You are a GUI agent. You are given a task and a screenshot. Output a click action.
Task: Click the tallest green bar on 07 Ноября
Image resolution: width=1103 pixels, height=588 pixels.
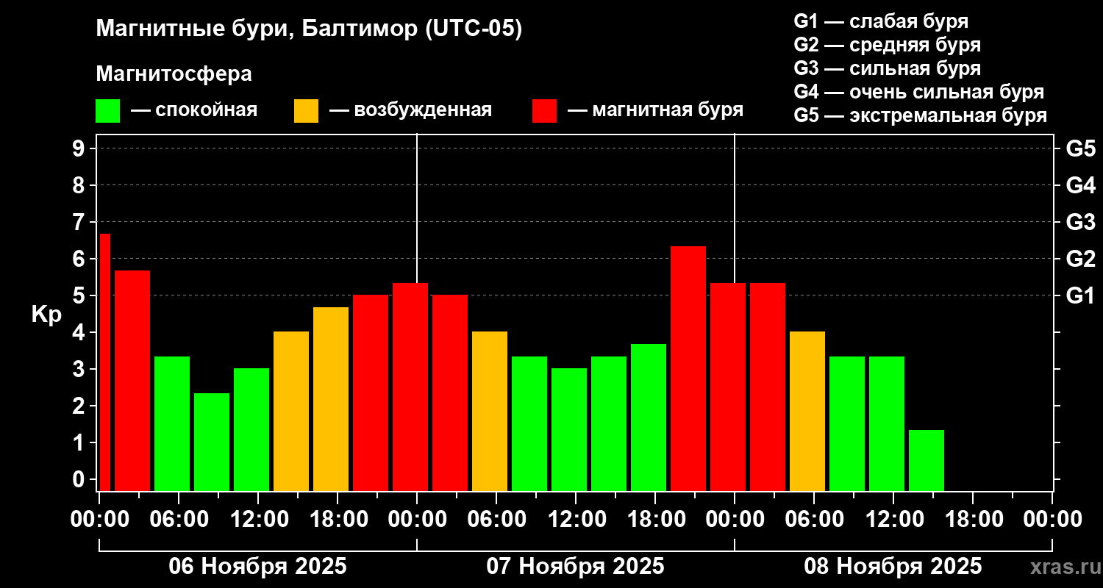pyautogui.click(x=649, y=417)
